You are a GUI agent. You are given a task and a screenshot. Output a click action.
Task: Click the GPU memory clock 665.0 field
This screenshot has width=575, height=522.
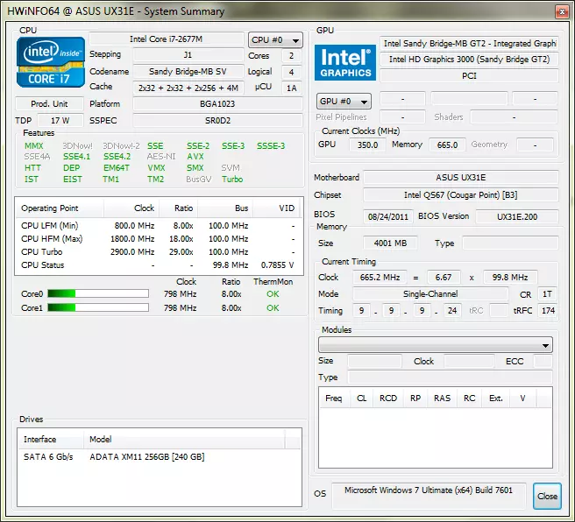[447, 145]
